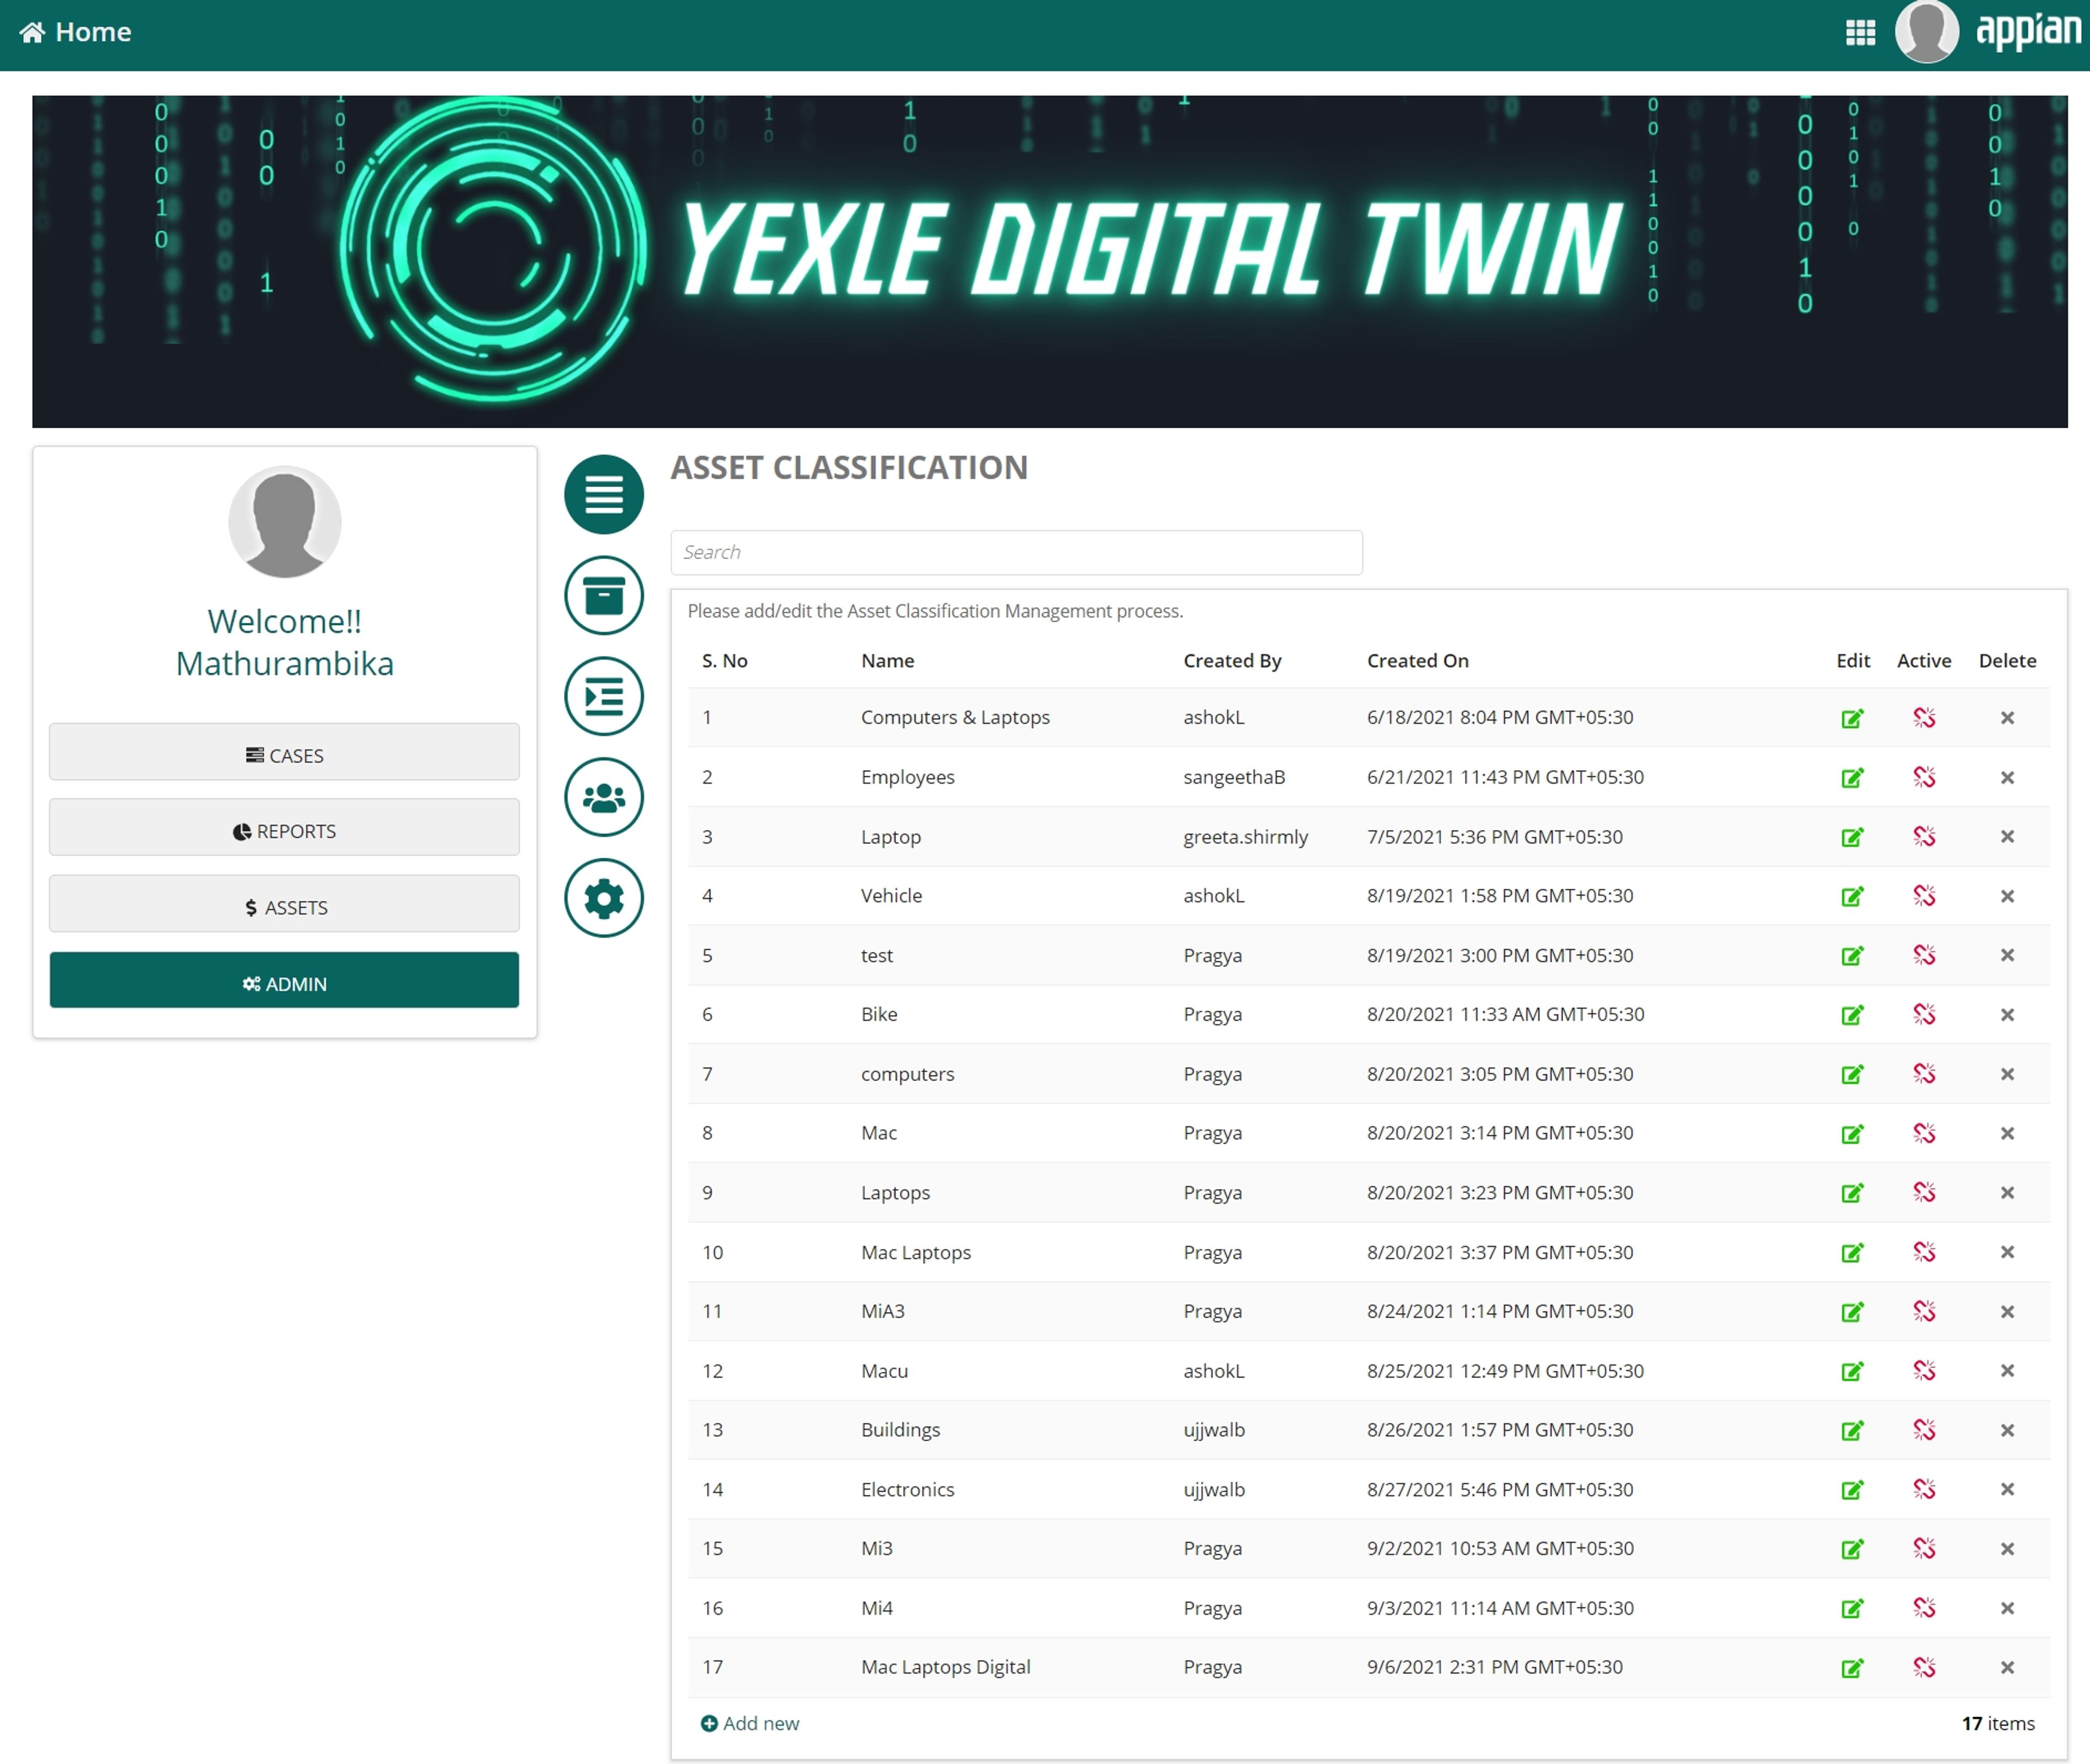2090x1764 pixels.
Task: Open the apps grid navigation menu
Action: [x=1860, y=33]
